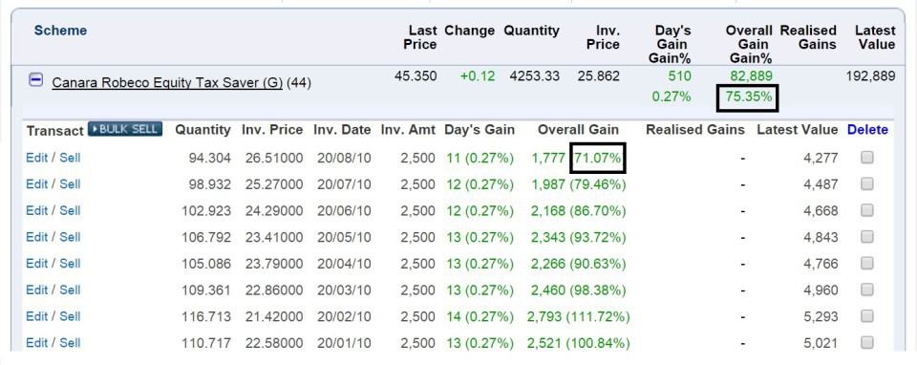Edit the 20/01/10 transaction entry
Screen dimensions: 917x365
tap(37, 342)
